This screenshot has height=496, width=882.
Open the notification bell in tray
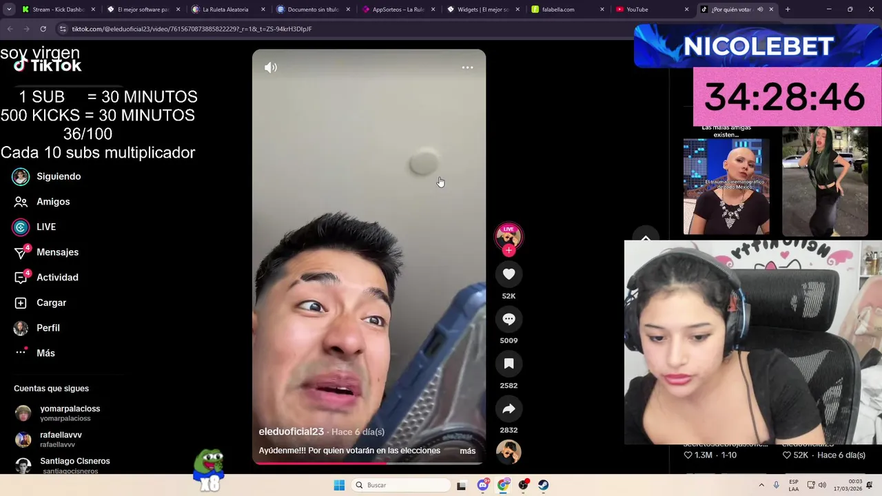click(870, 485)
